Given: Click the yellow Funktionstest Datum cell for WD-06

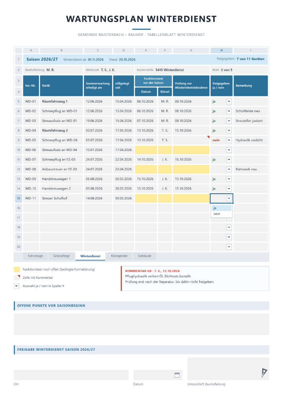Looking at the screenshot, I should (x=146, y=150).
